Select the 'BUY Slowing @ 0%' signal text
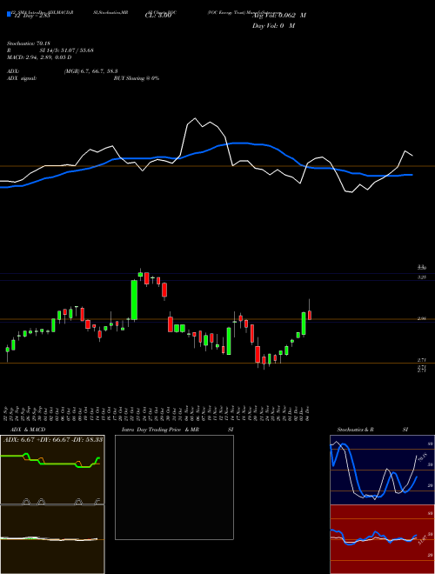The width and height of the screenshot is (435, 574). tap(137, 78)
